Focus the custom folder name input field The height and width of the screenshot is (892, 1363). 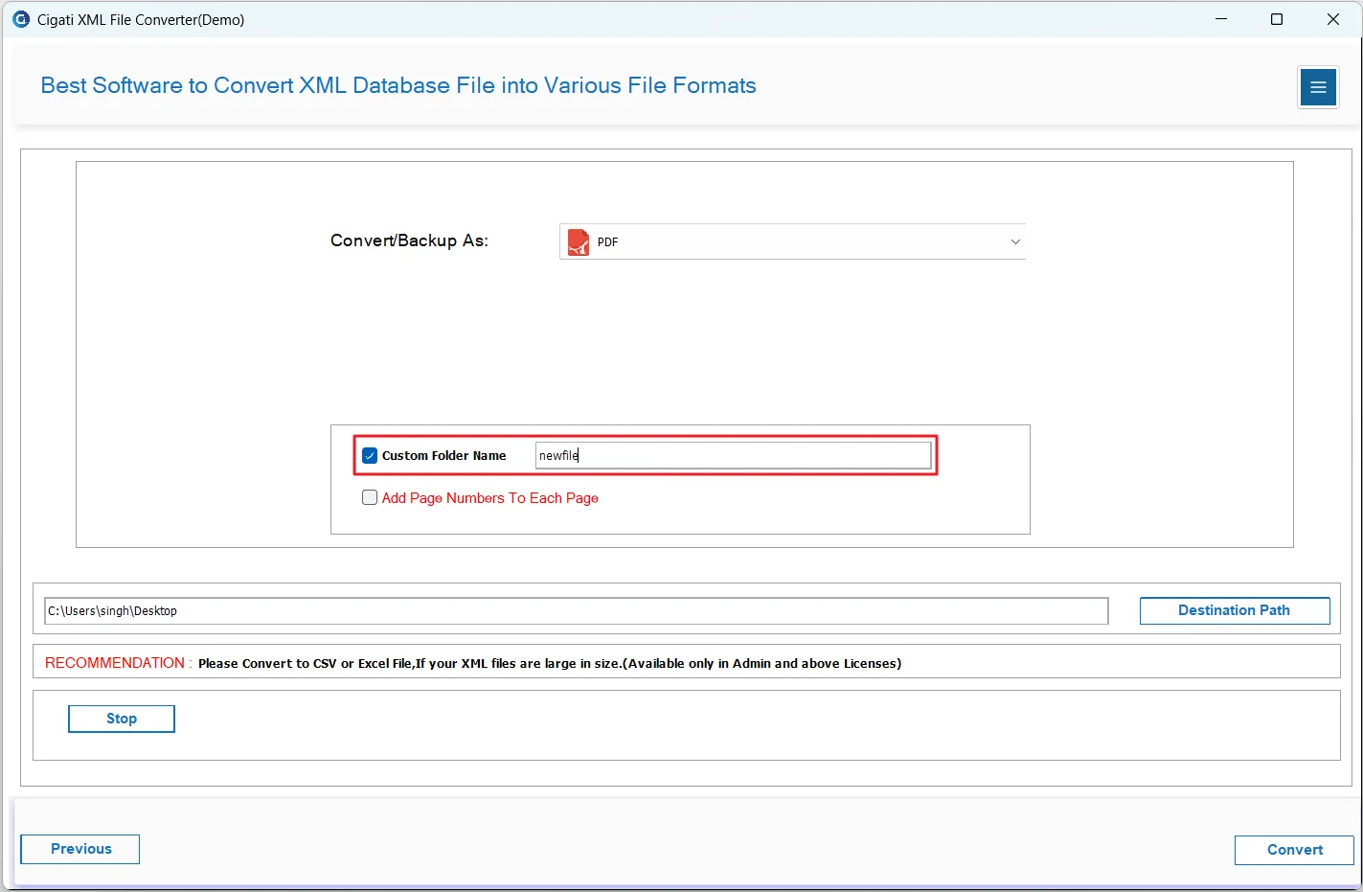coord(733,455)
